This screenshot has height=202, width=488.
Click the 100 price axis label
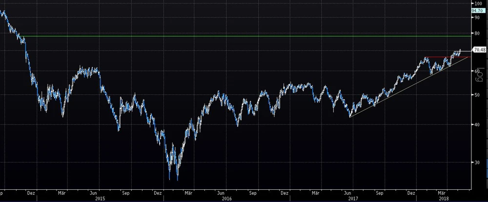[x=478, y=3]
